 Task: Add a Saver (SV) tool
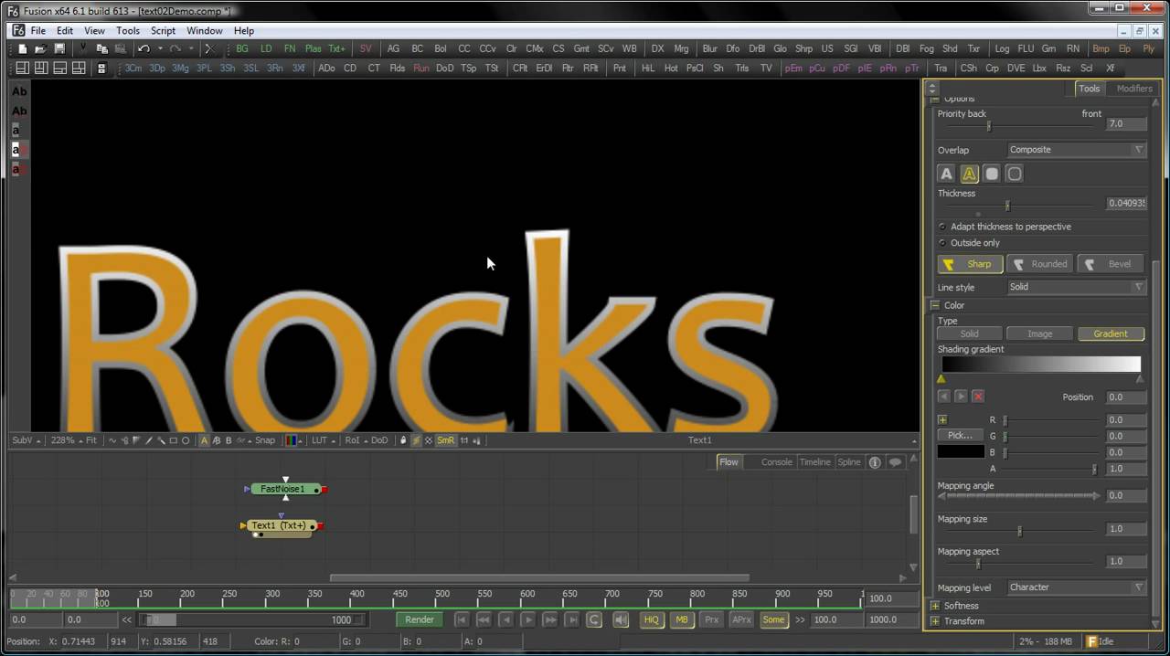pyautogui.click(x=366, y=48)
